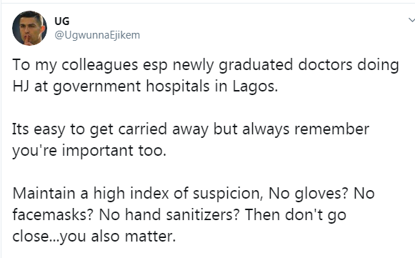Click the phrase "Maintain a high index"

pos(91,194)
